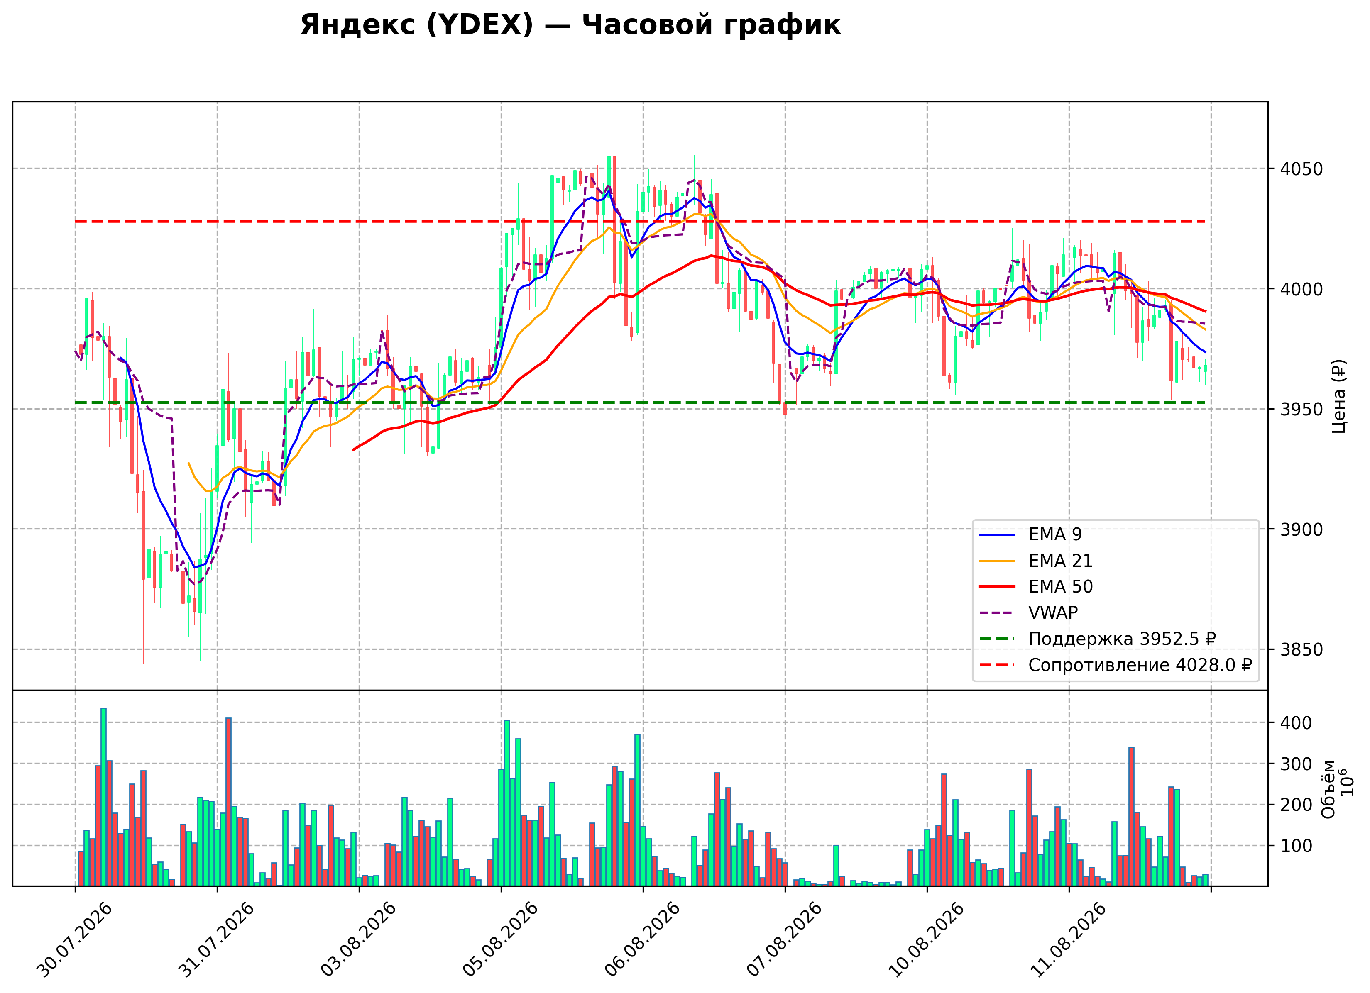
Task: Click the purple dashed VWAP legend line sample
Action: [x=997, y=613]
